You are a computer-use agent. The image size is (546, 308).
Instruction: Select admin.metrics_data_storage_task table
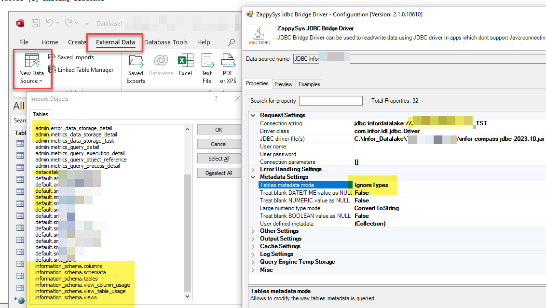pos(74,141)
